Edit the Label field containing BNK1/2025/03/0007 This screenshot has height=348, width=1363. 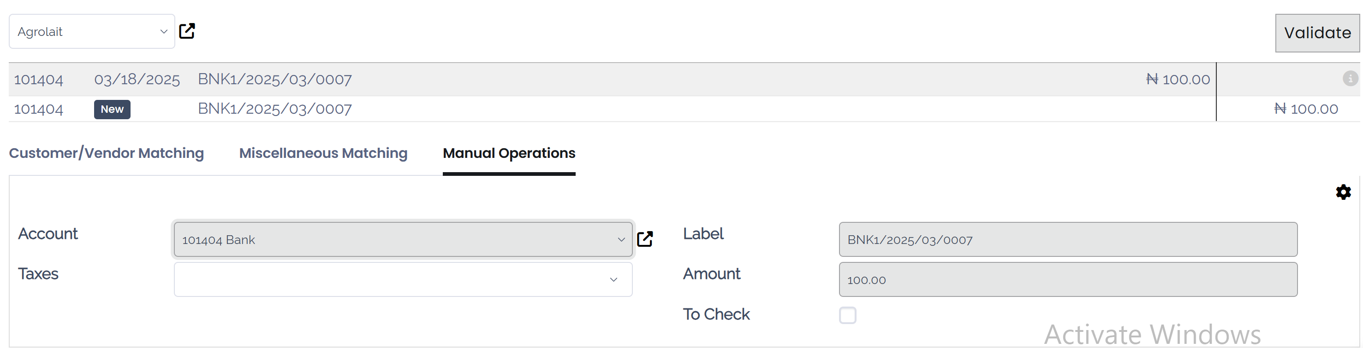coord(1069,239)
